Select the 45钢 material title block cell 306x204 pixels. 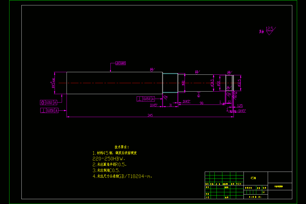253,178
